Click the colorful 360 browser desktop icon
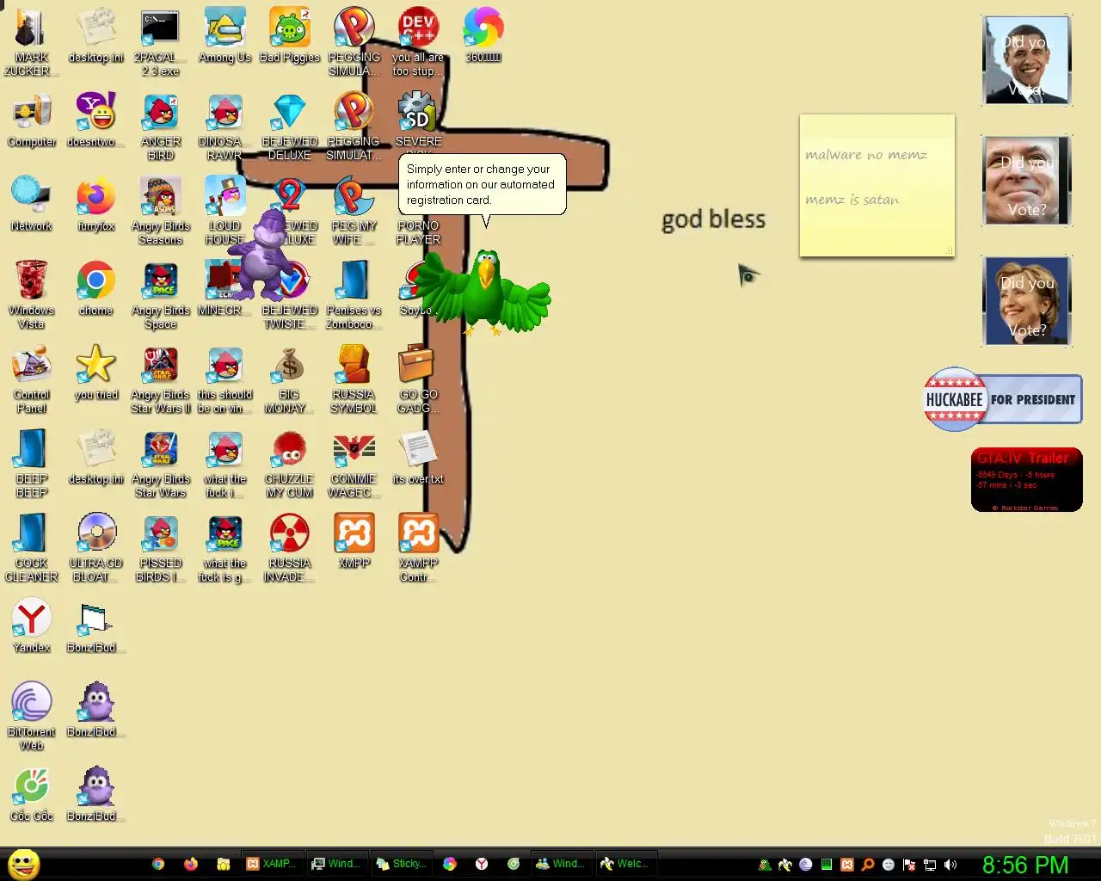1101x881 pixels. point(483,34)
